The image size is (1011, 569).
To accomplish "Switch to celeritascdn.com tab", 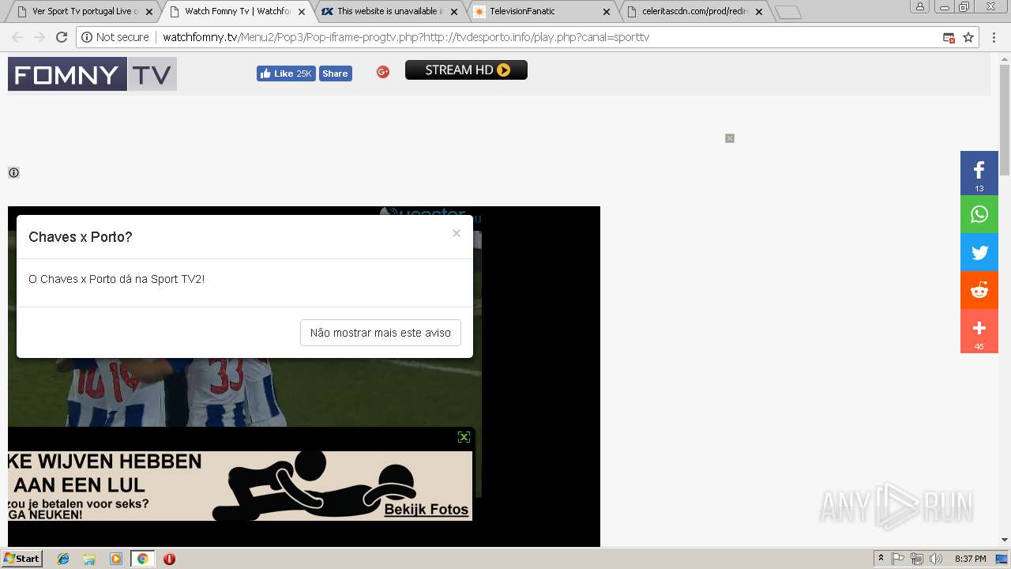I will [x=693, y=11].
